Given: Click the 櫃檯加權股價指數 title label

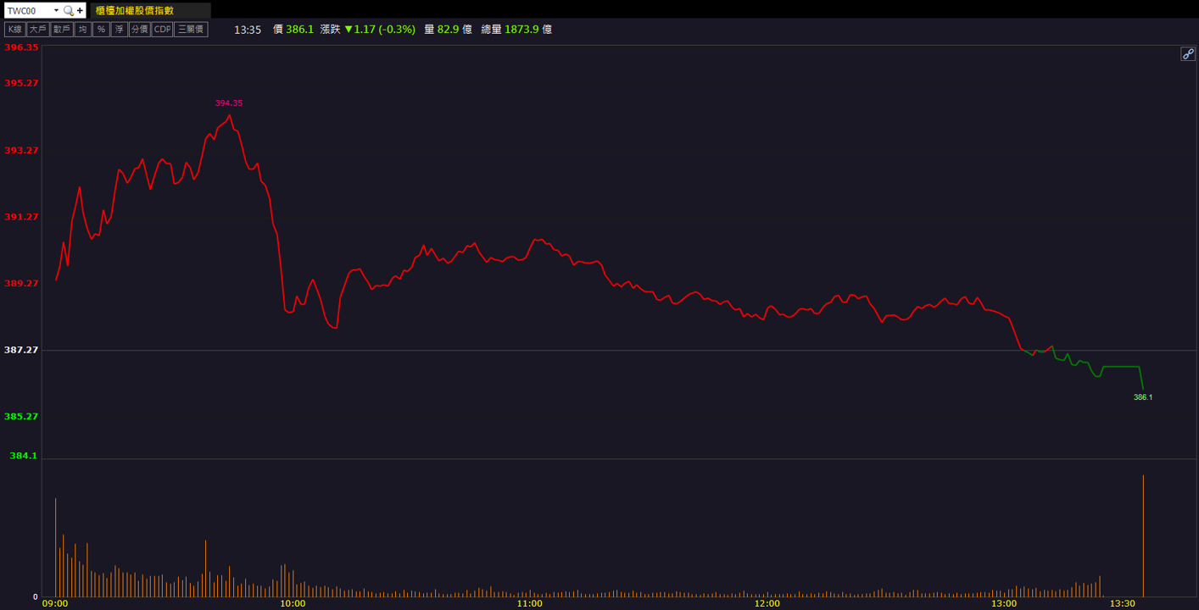Looking at the screenshot, I should (135, 11).
